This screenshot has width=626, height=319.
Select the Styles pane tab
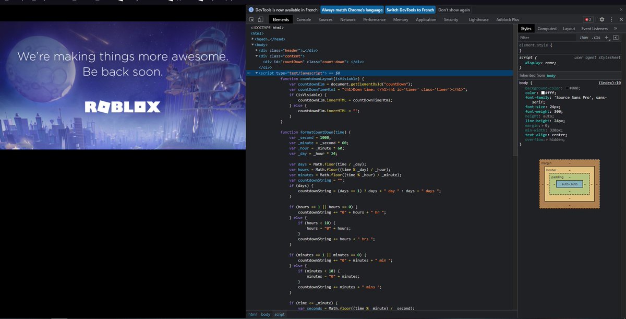pyautogui.click(x=526, y=29)
